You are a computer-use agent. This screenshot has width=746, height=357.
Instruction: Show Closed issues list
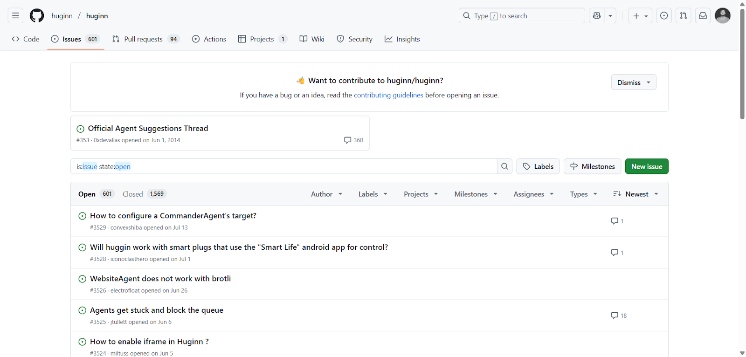point(144,194)
